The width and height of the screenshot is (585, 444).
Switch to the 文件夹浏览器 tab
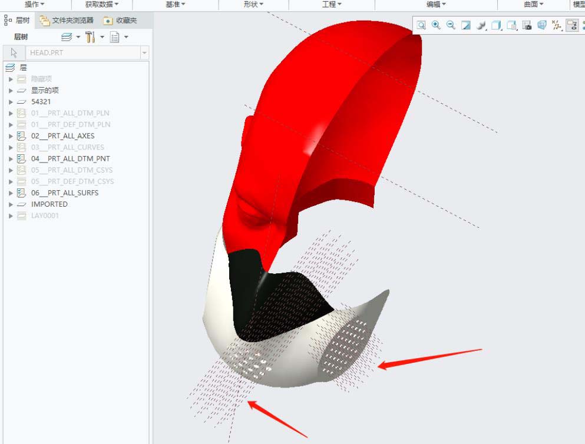click(67, 21)
